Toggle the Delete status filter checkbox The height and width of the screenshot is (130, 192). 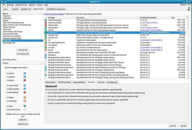click(x=7, y=80)
